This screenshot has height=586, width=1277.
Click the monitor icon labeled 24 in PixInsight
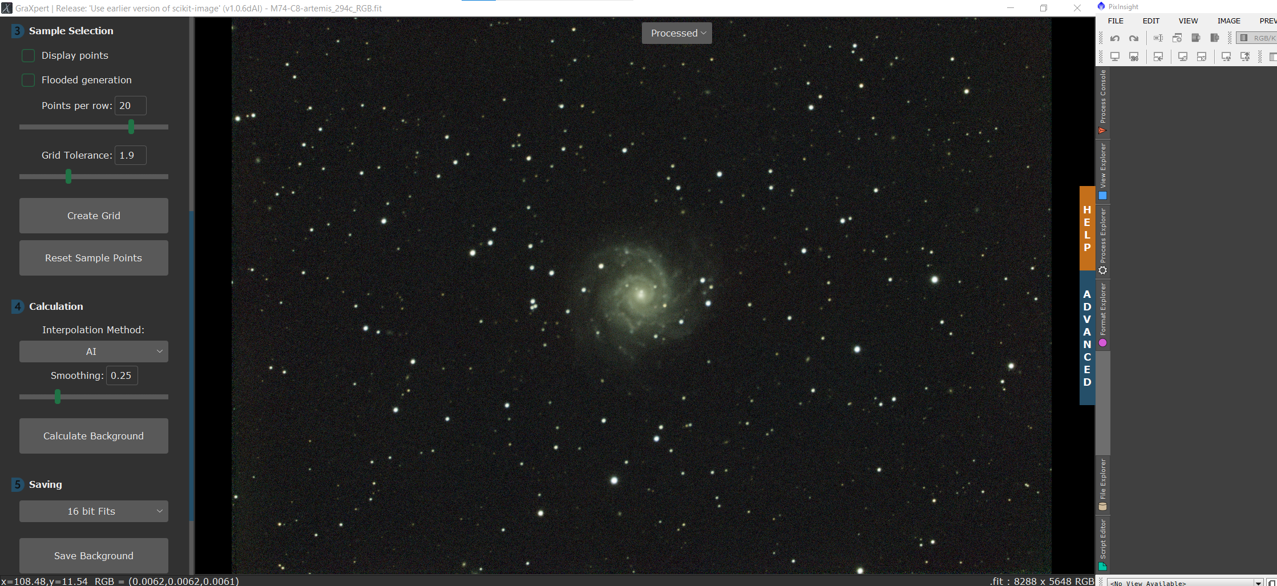click(1134, 56)
